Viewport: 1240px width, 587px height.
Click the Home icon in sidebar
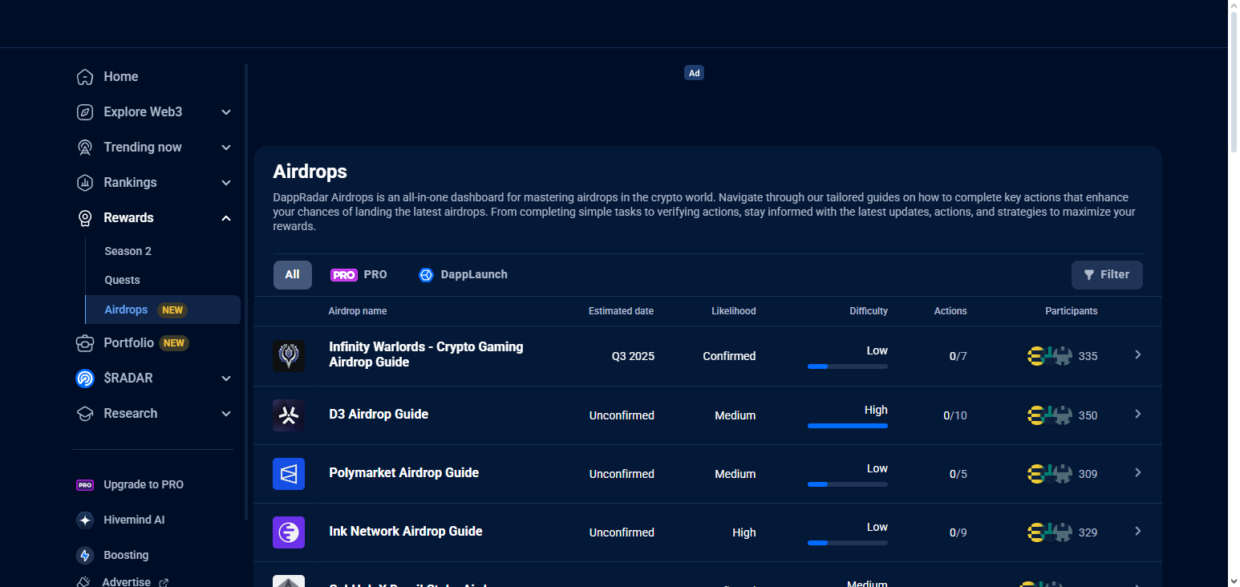click(x=84, y=76)
